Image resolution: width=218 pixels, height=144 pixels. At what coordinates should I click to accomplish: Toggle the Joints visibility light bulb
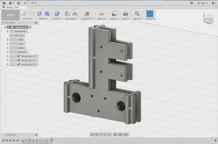pyautogui.click(x=11, y=44)
